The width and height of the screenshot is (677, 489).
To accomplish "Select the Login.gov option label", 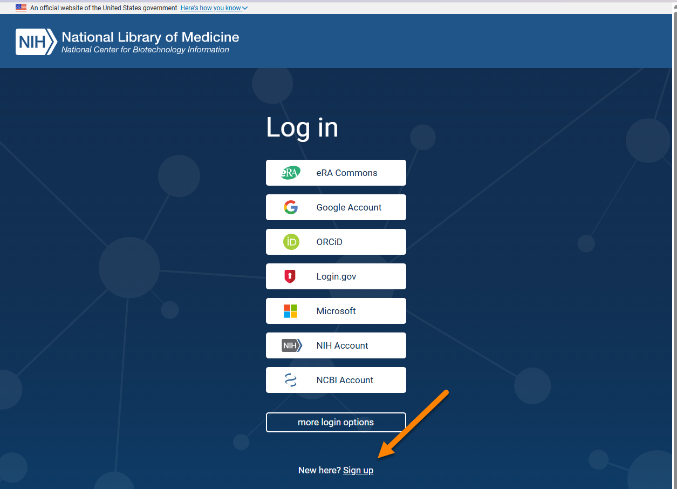I will [336, 276].
